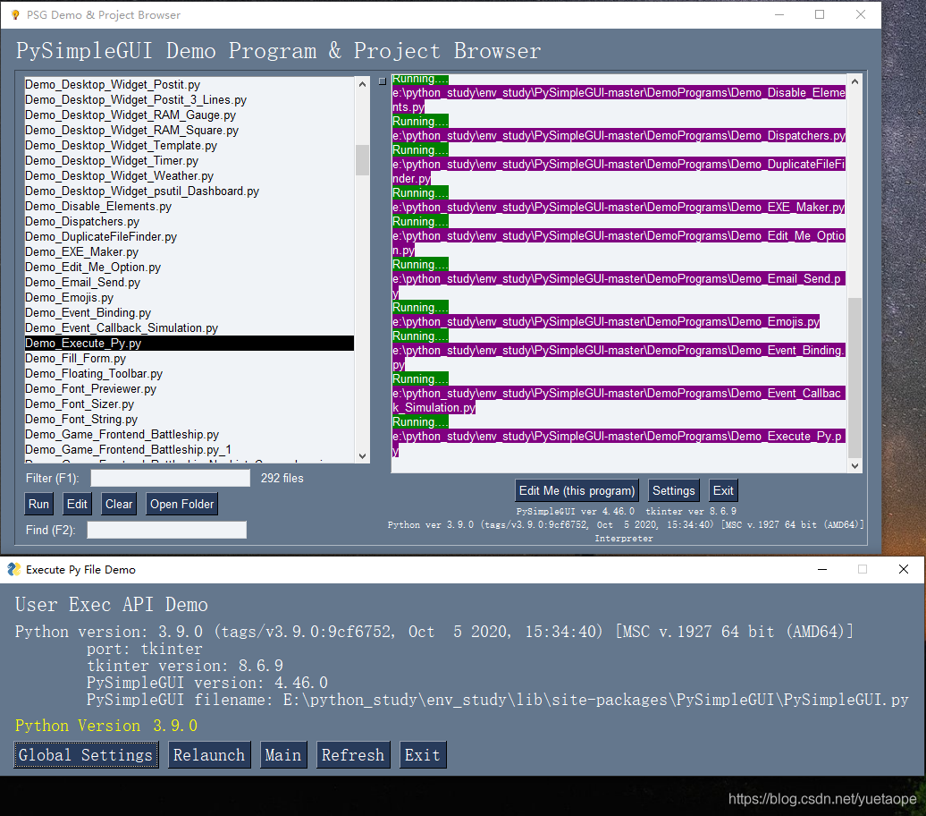
Task: Click the Clear button
Action: (x=119, y=504)
